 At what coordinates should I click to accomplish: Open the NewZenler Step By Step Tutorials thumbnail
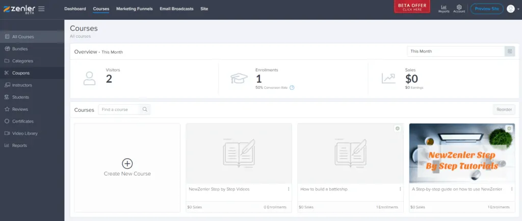click(462, 153)
